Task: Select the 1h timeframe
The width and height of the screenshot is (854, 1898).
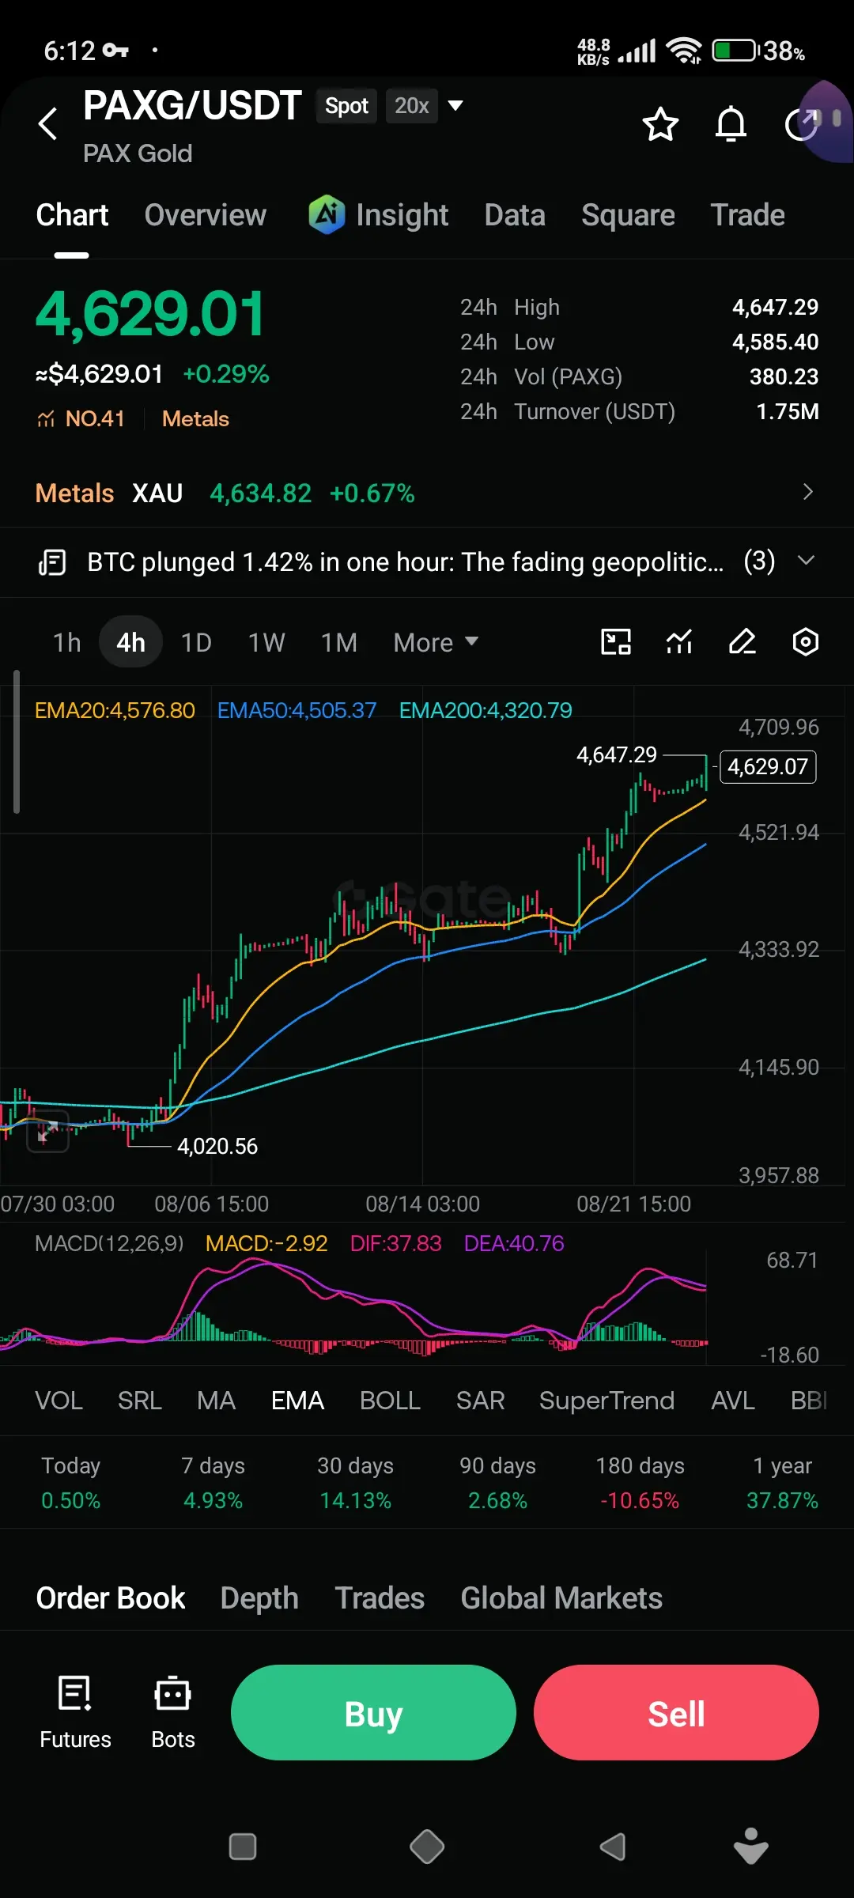Action: pyautogui.click(x=67, y=642)
